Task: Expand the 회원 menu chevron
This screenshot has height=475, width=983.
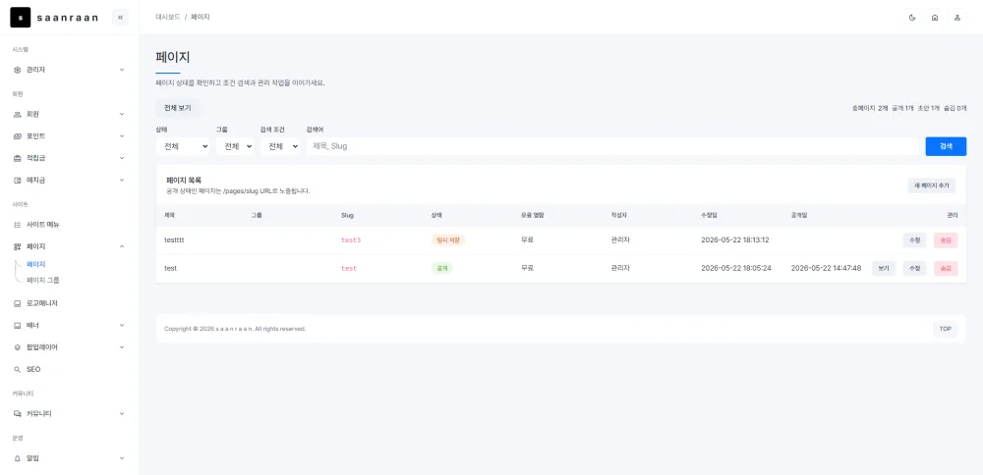Action: 122,115
